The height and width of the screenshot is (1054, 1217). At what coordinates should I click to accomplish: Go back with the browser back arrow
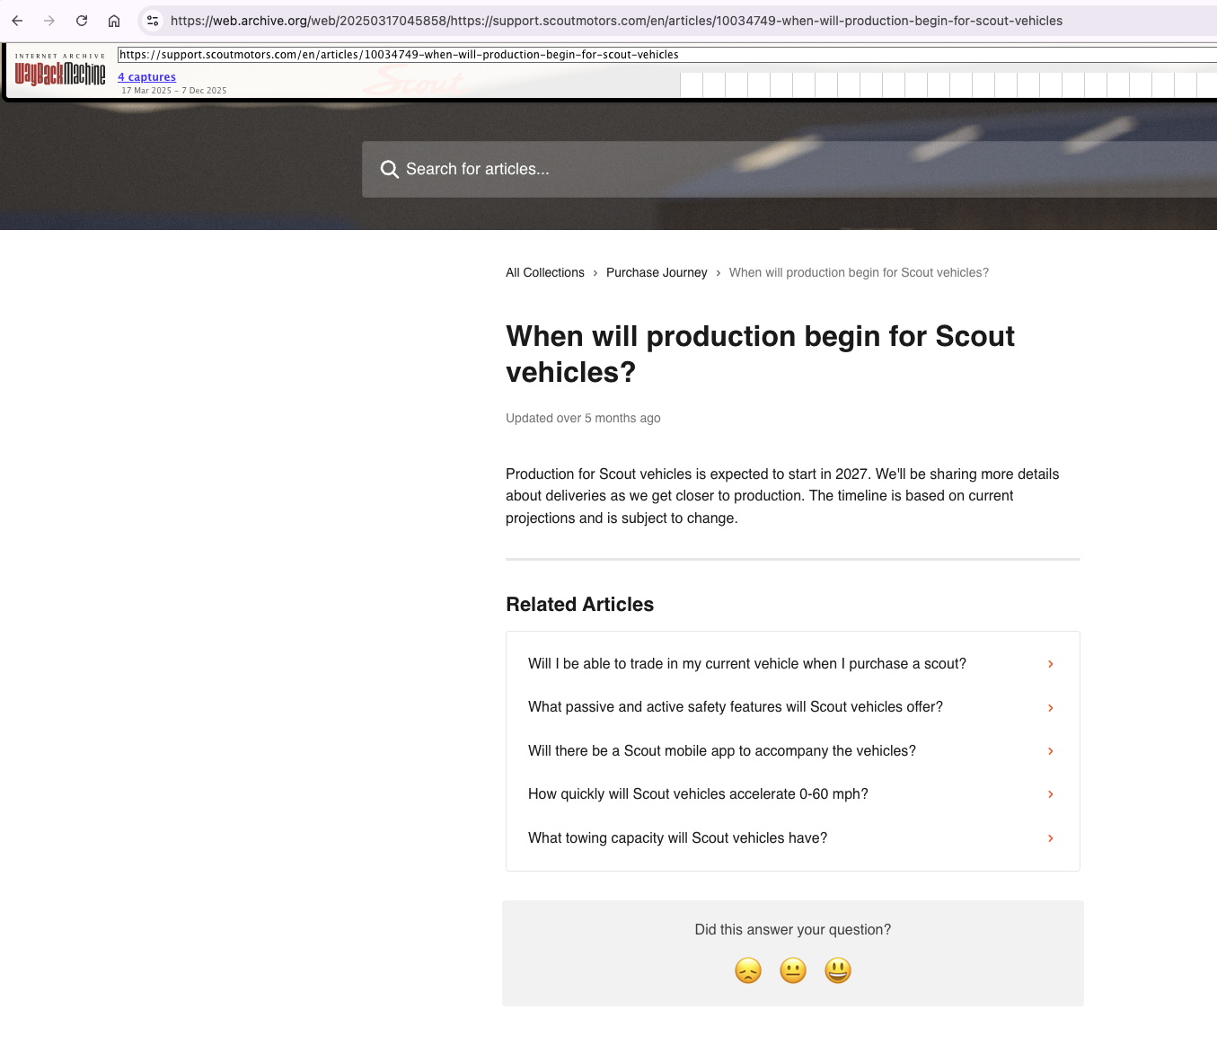[x=17, y=21]
